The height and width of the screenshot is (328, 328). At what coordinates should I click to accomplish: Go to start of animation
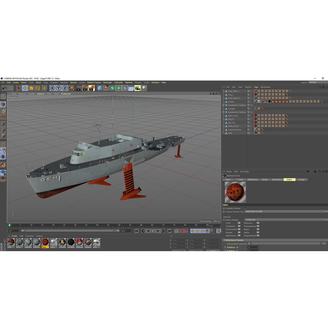(136, 231)
